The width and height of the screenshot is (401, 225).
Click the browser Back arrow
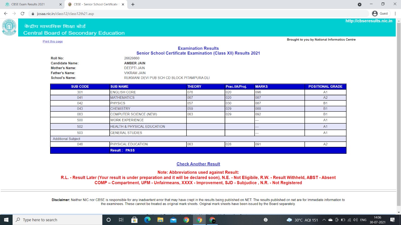click(x=6, y=13)
